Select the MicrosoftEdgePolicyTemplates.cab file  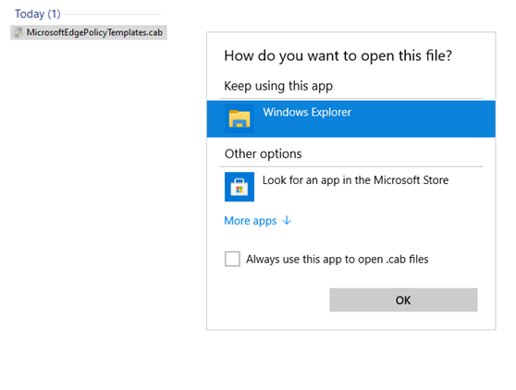(89, 32)
